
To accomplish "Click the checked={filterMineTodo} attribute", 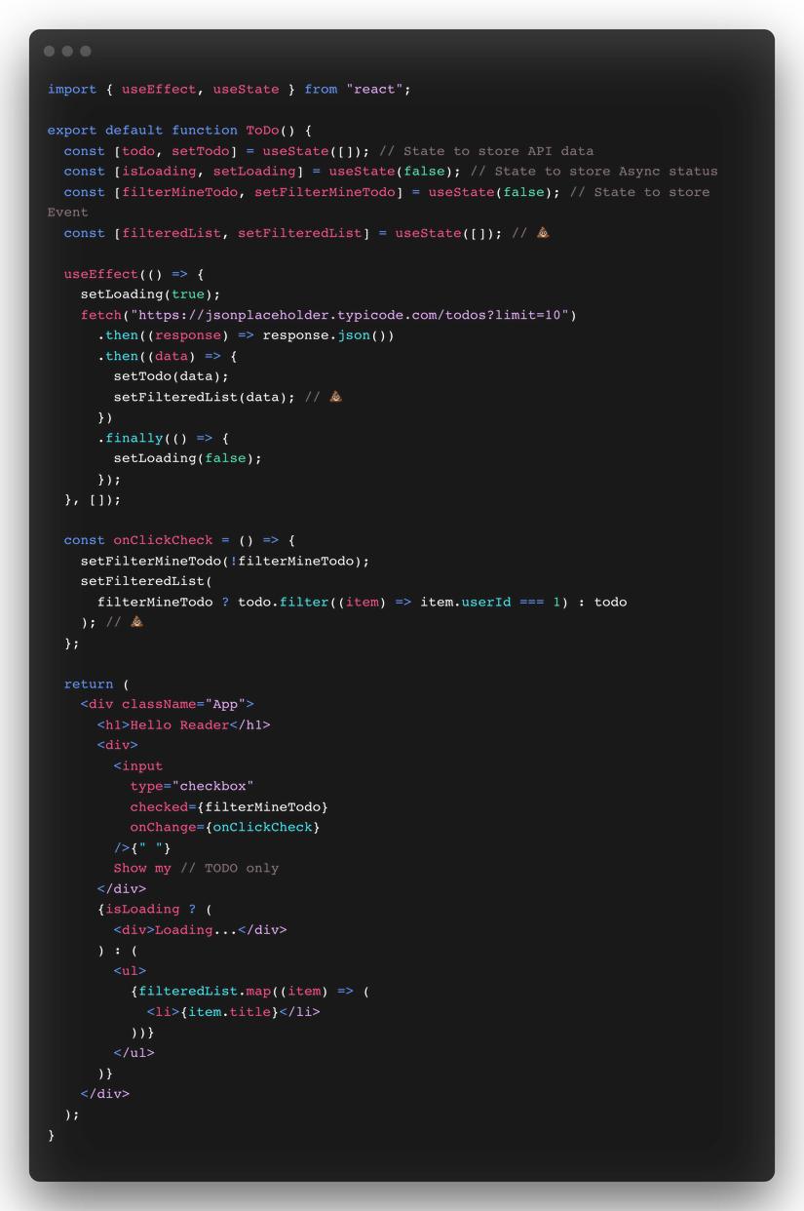I will pos(229,806).
